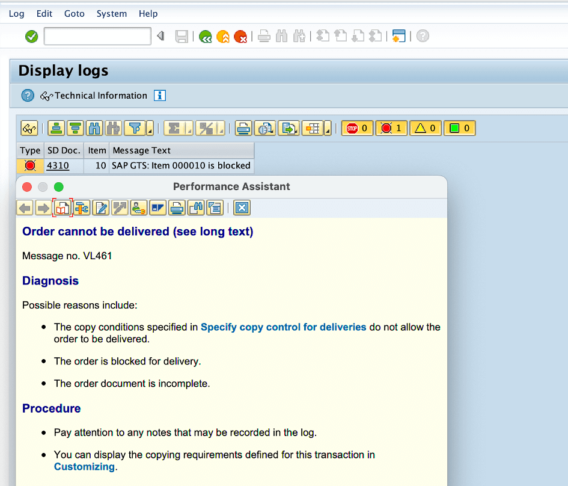568x486 pixels.
Task: Click the Total sigma icon
Action: click(x=174, y=128)
